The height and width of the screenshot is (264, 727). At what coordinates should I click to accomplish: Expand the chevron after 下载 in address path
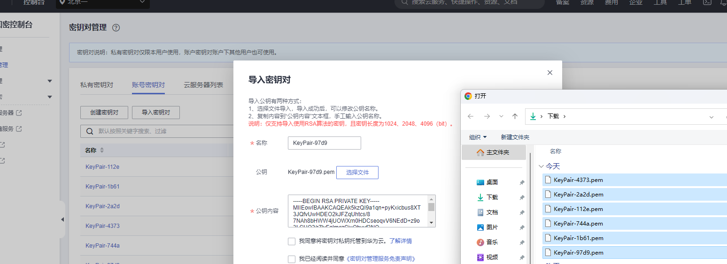tap(565, 116)
